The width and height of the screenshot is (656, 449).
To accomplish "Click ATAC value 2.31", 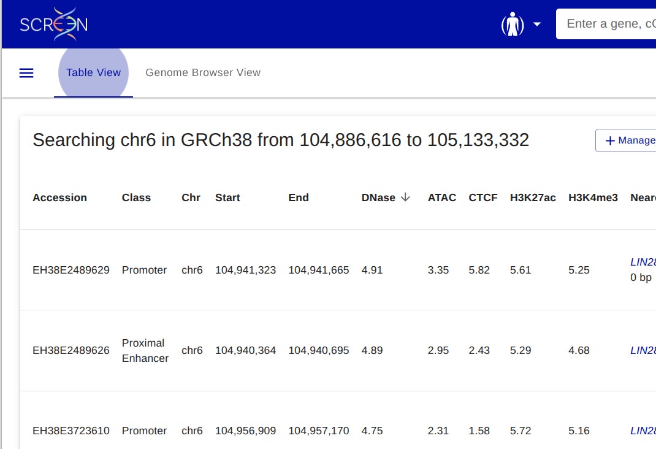I will click(x=438, y=431).
